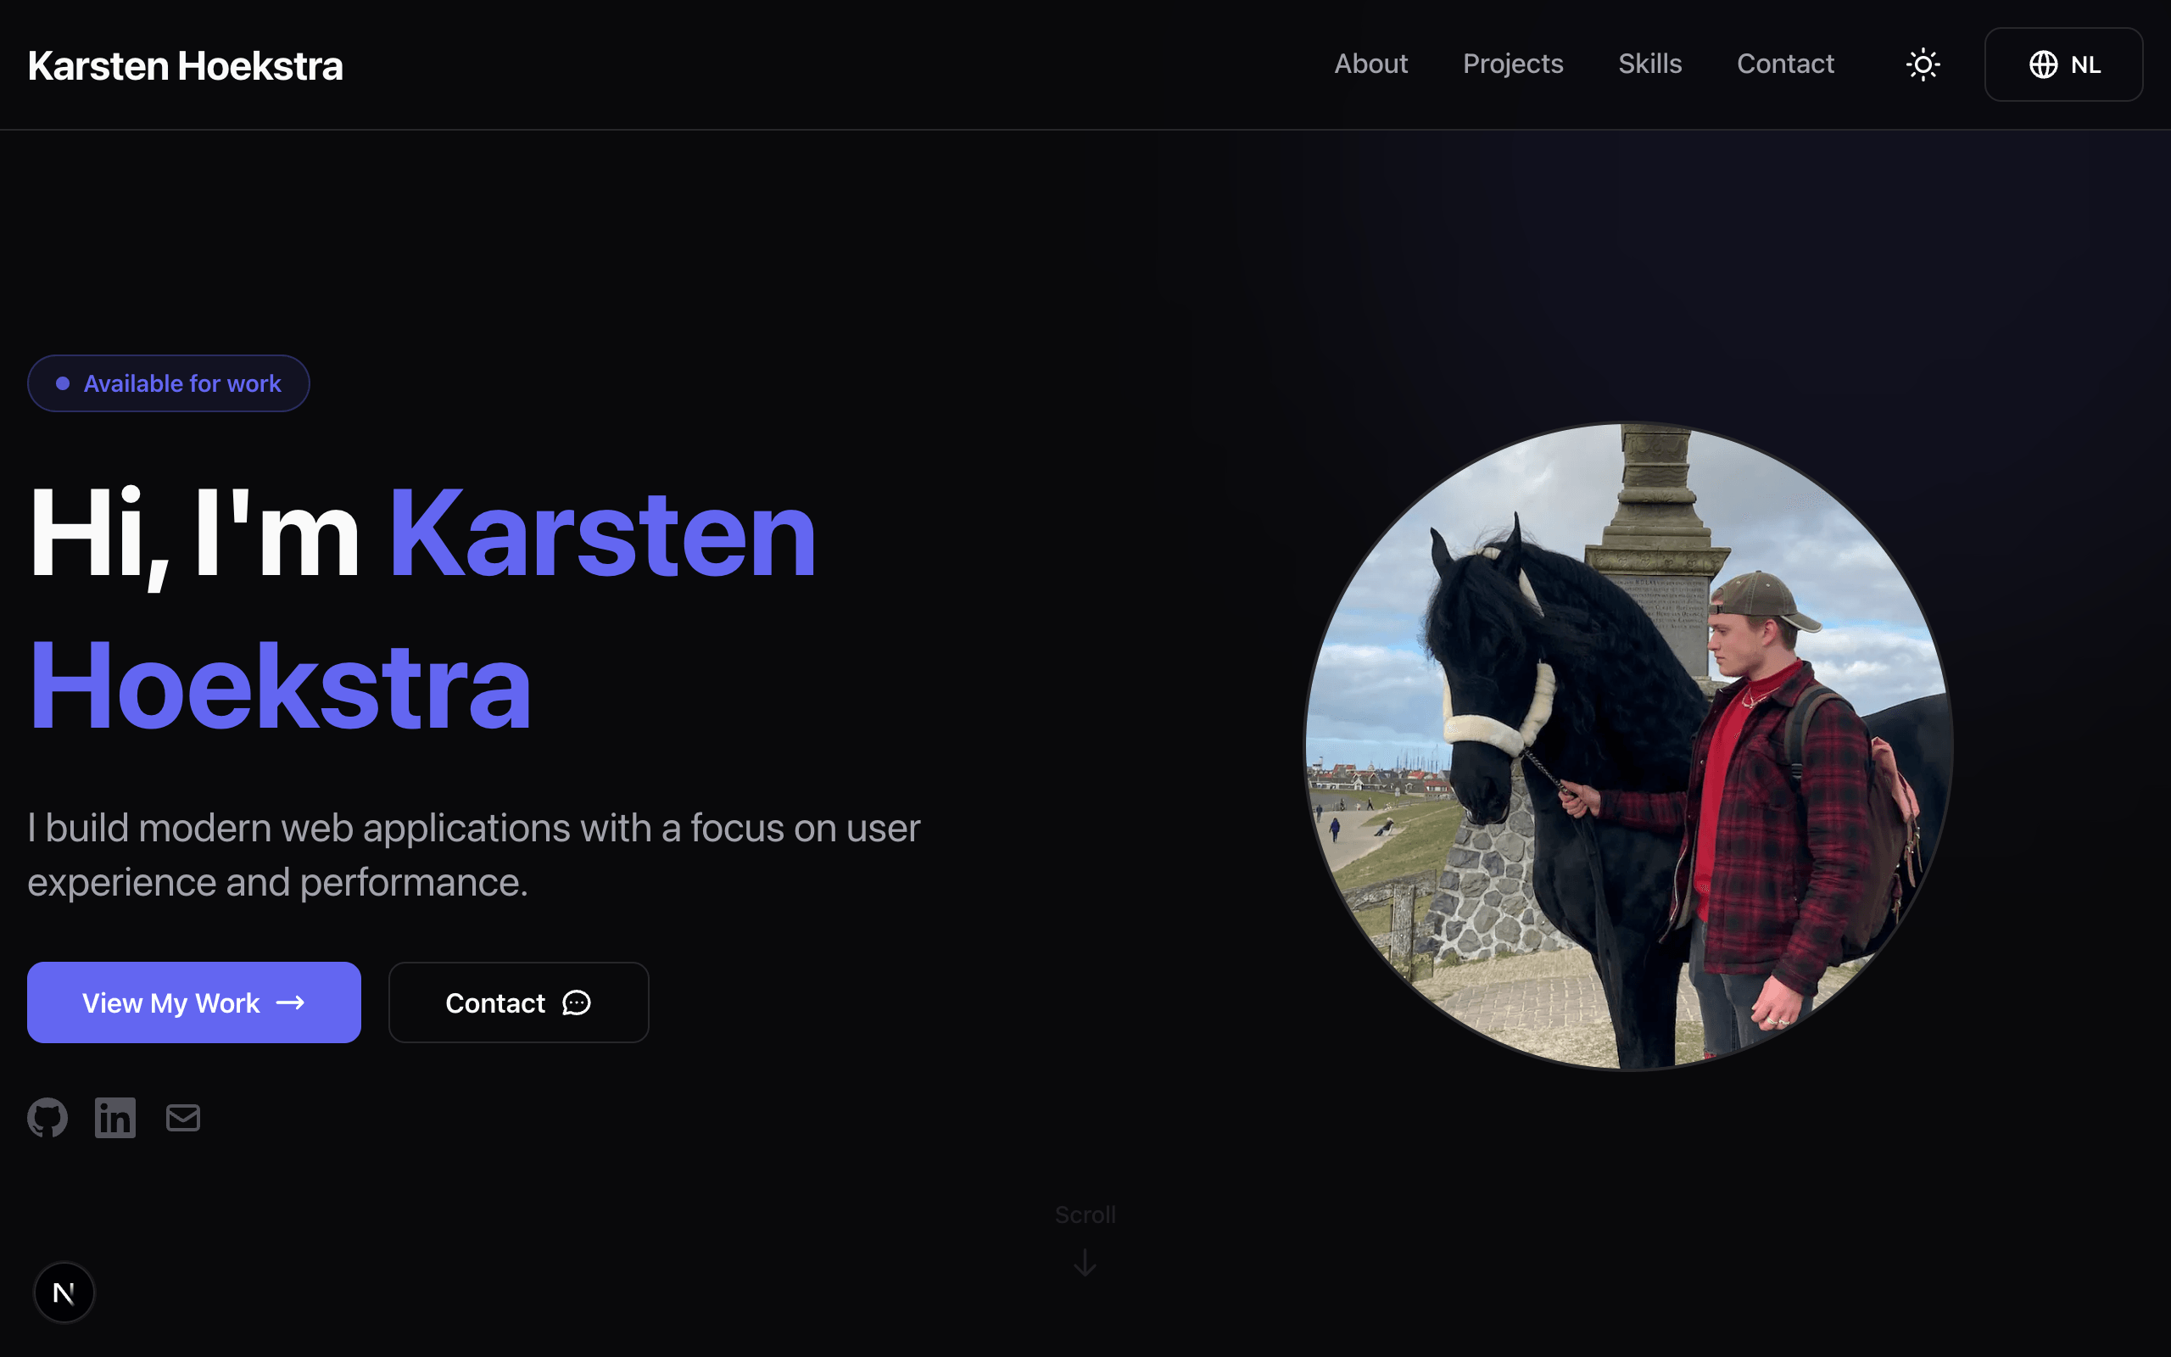2171x1357 pixels.
Task: Click the Contact button with chat icon
Action: click(517, 1002)
